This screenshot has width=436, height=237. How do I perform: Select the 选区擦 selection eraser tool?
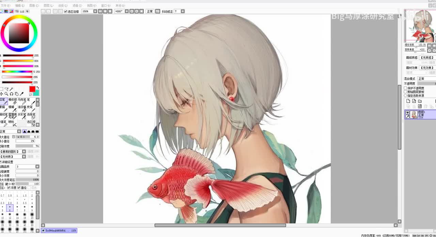click(31, 123)
